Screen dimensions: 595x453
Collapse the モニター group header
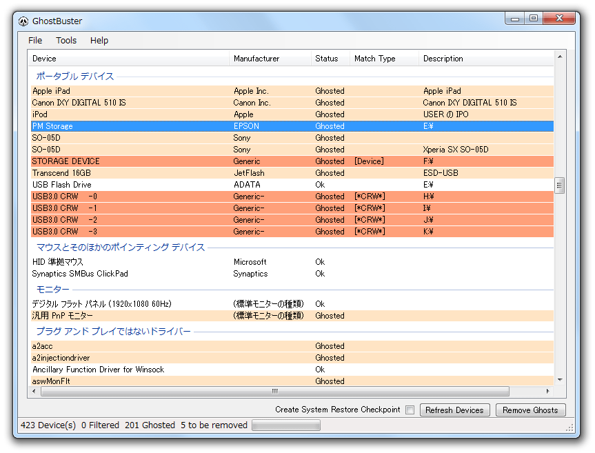(53, 290)
